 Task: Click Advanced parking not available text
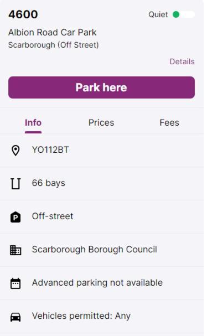(x=97, y=283)
